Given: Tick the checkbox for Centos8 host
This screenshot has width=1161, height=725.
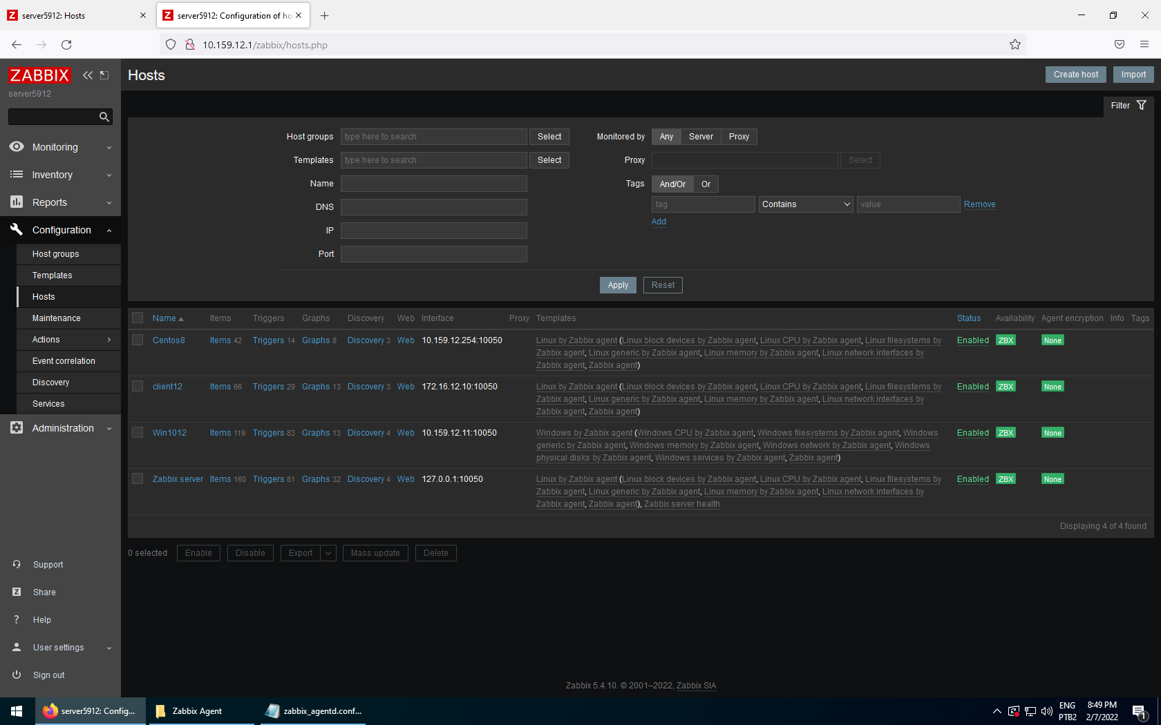Looking at the screenshot, I should (138, 340).
